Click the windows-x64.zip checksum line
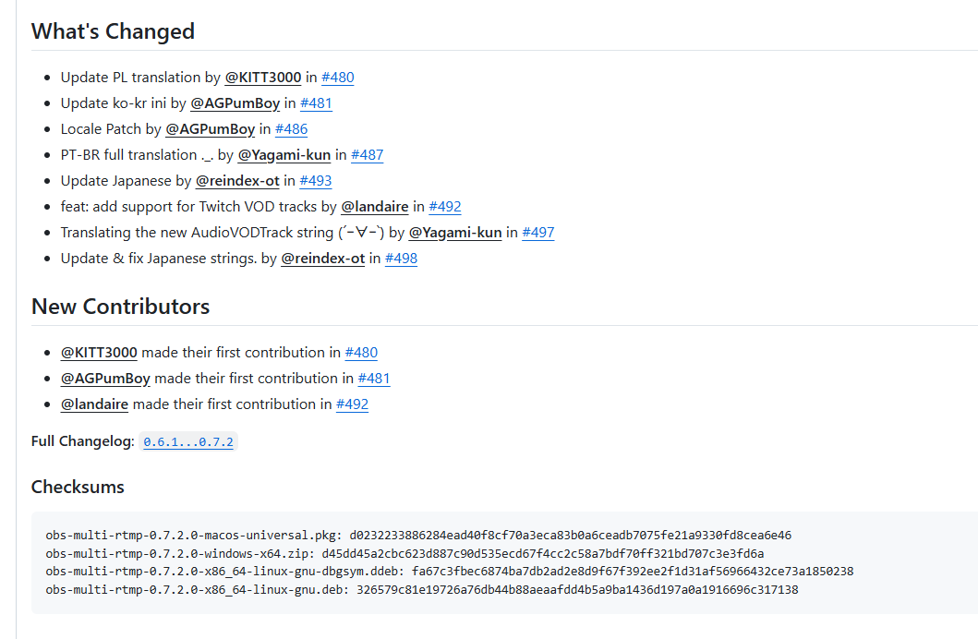 [404, 554]
